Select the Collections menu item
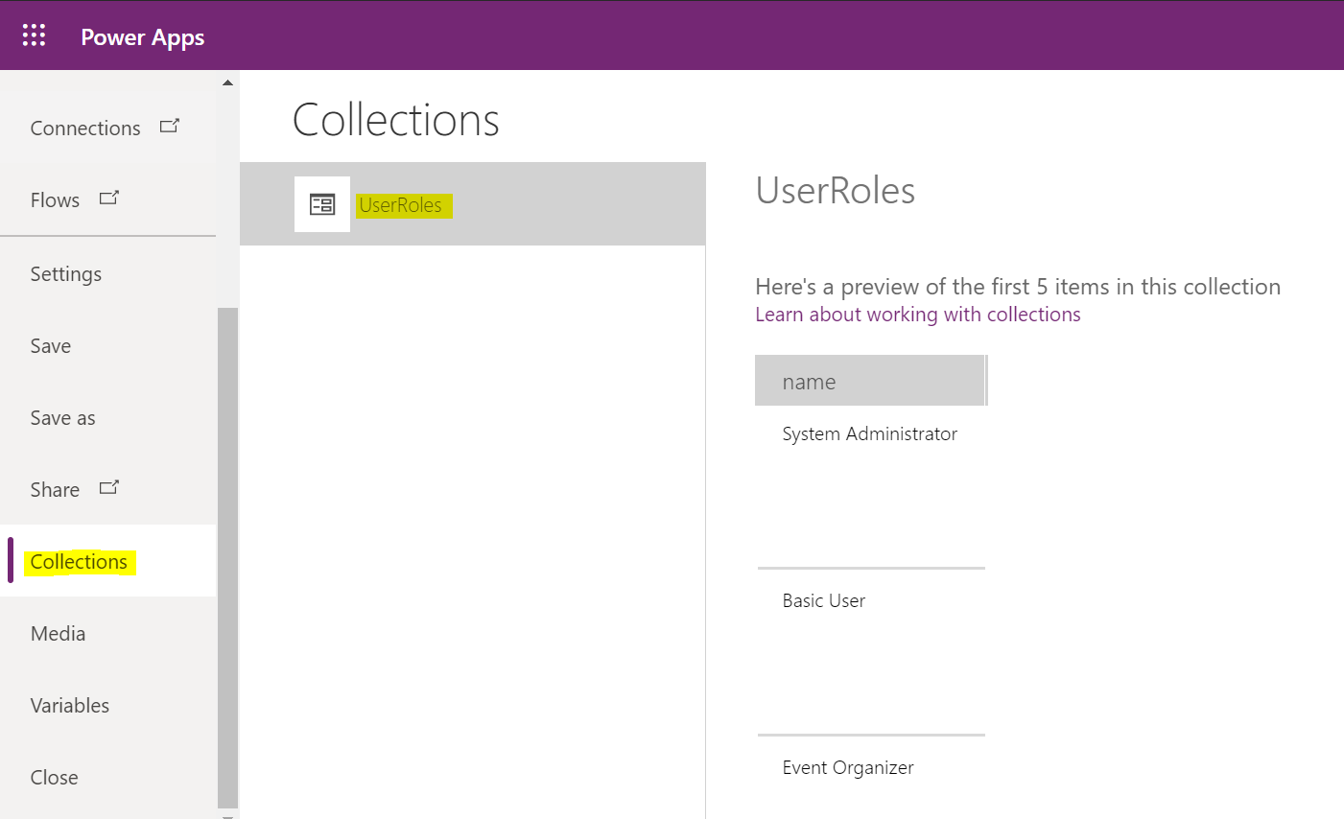Screen dimensions: 1344x819 [x=79, y=562]
